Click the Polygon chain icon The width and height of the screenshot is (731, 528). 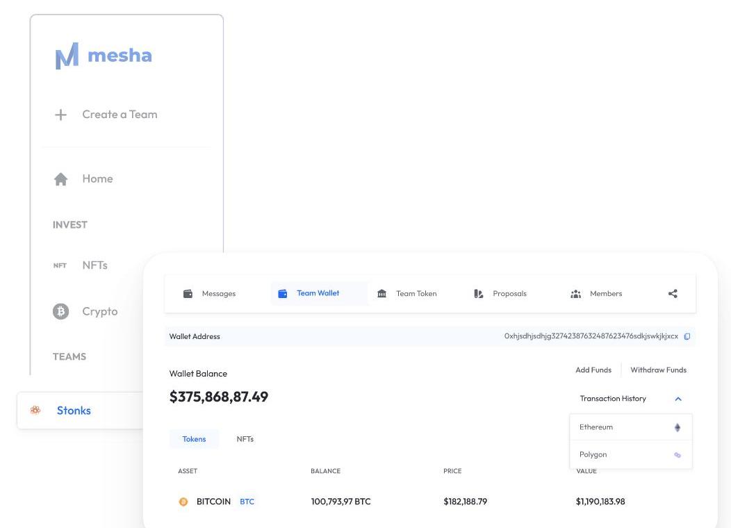(677, 455)
